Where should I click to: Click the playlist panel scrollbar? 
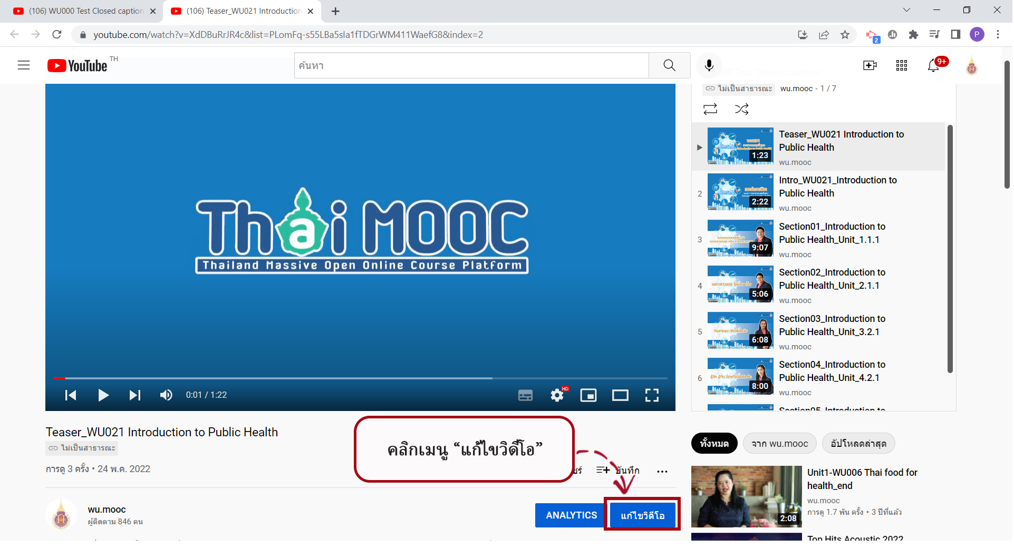pos(950,249)
